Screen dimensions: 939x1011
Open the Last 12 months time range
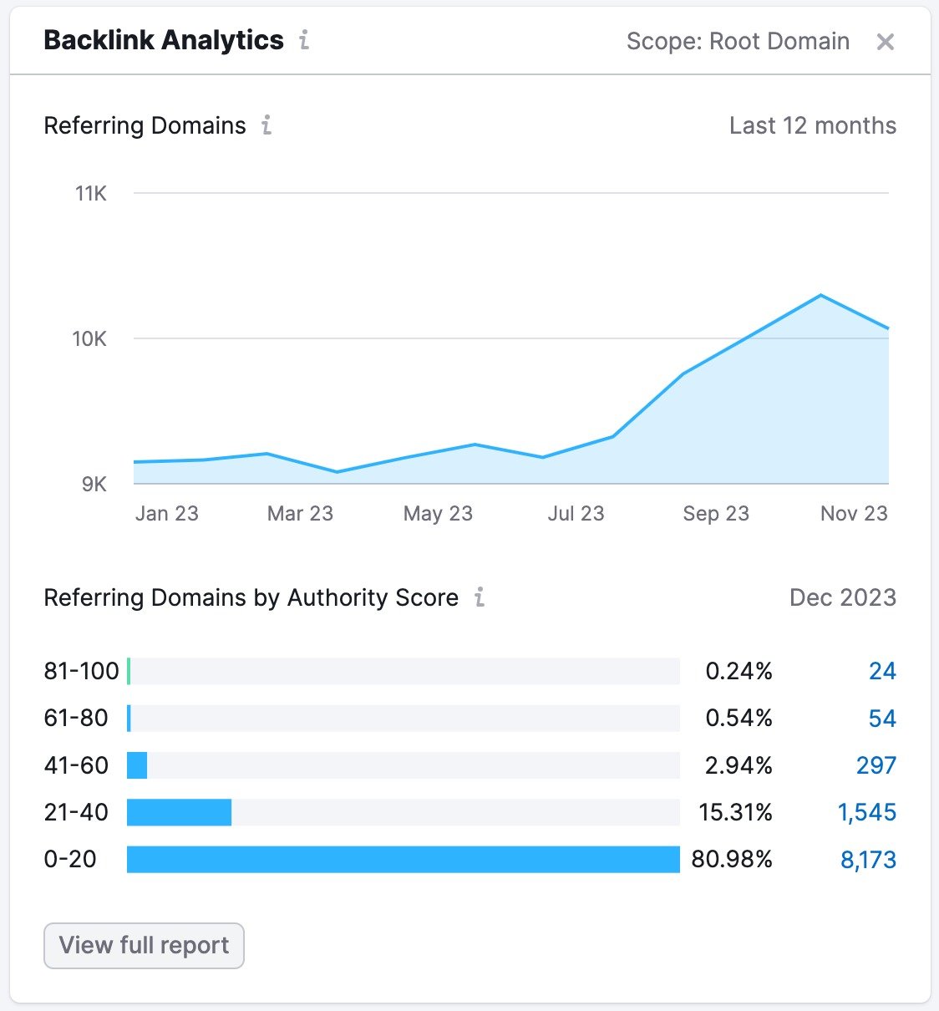click(812, 125)
